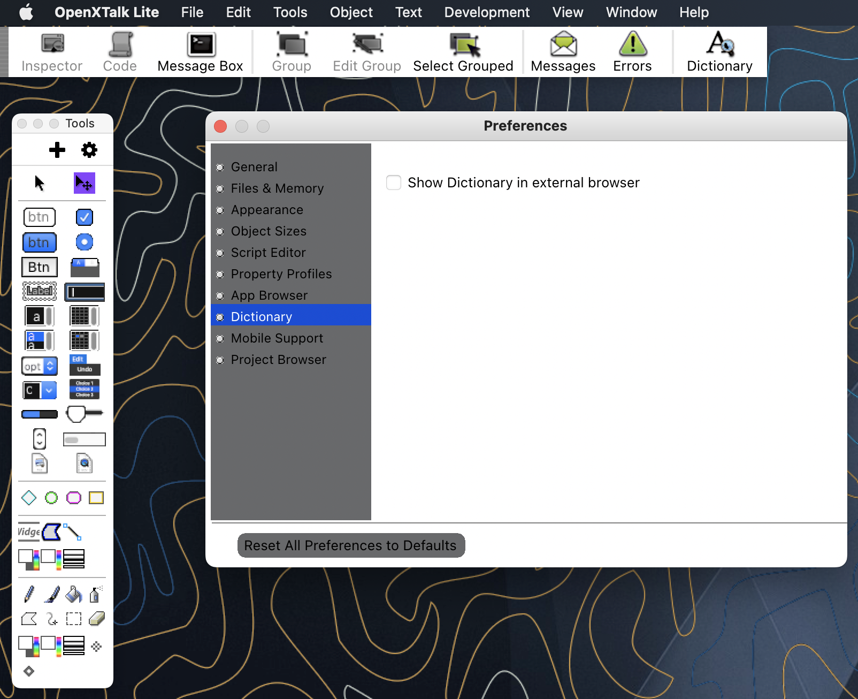Open Files & Memory preferences

pyautogui.click(x=291, y=188)
